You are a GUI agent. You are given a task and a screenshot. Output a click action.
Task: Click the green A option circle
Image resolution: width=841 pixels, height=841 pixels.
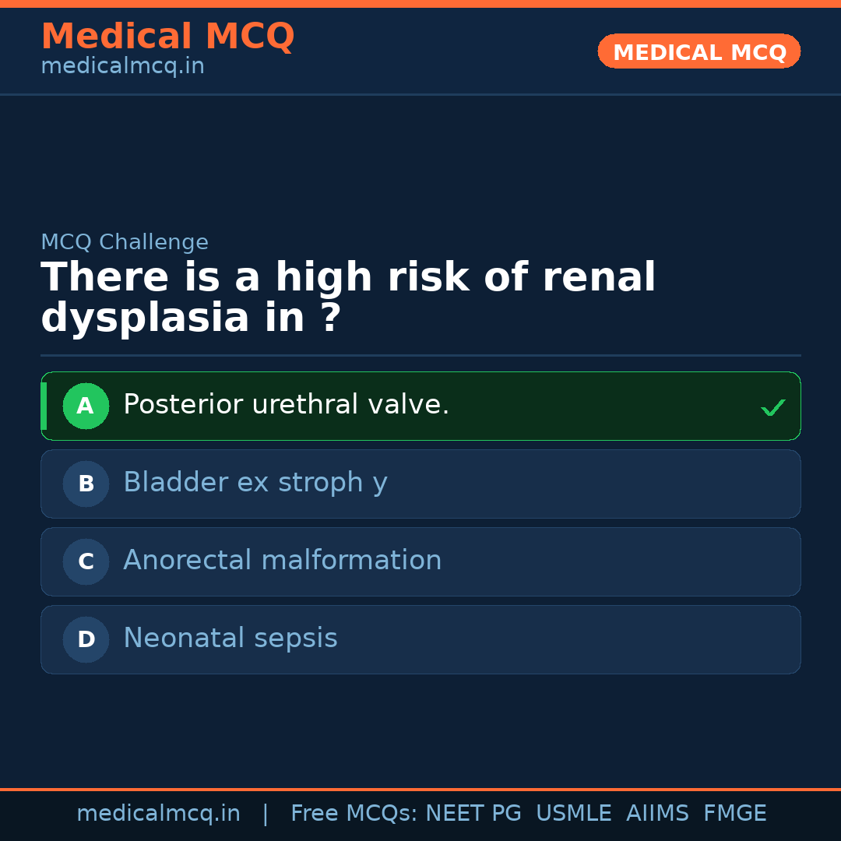click(86, 406)
